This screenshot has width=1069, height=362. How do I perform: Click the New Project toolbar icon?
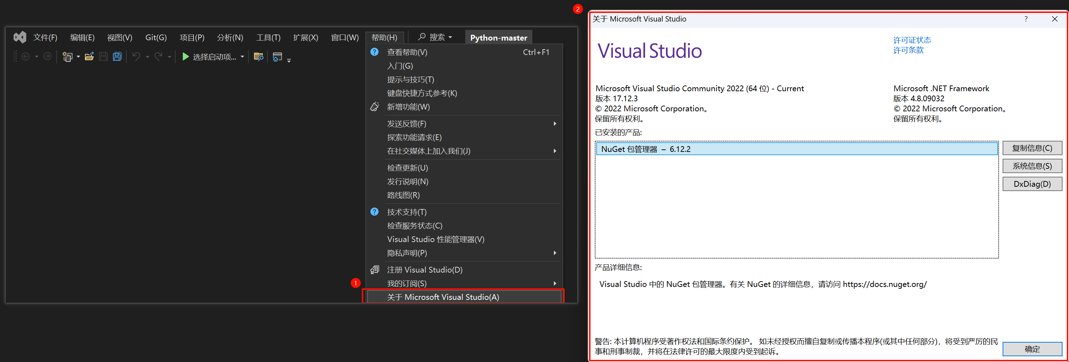[67, 56]
